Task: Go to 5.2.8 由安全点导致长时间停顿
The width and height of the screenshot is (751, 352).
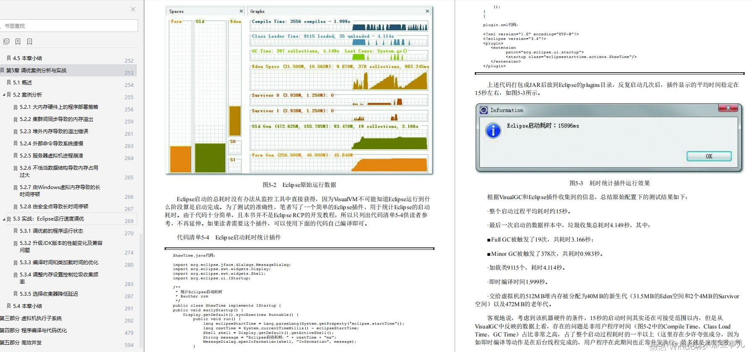Action: pos(54,207)
